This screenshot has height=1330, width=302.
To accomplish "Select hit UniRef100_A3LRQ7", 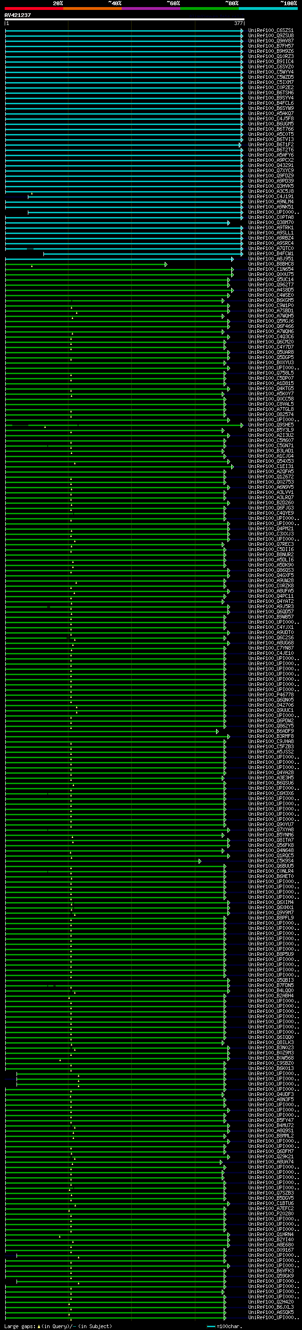I will click(270, 497).
